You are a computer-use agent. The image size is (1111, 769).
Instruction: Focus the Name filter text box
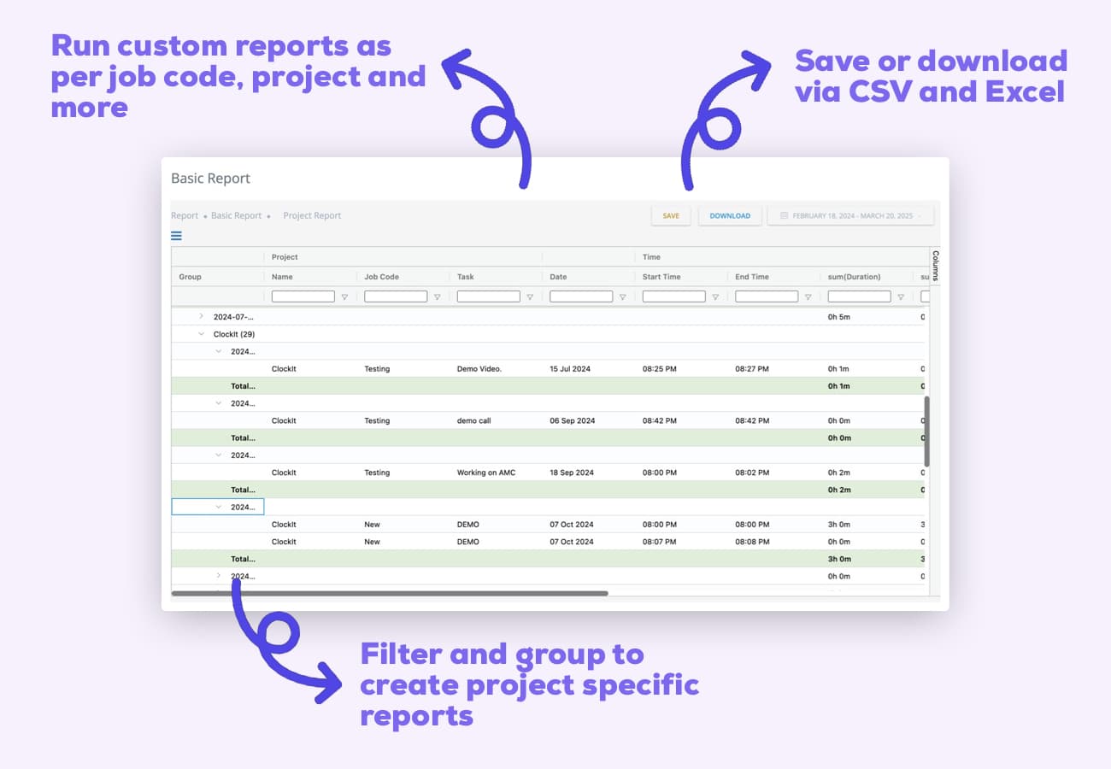tap(303, 296)
